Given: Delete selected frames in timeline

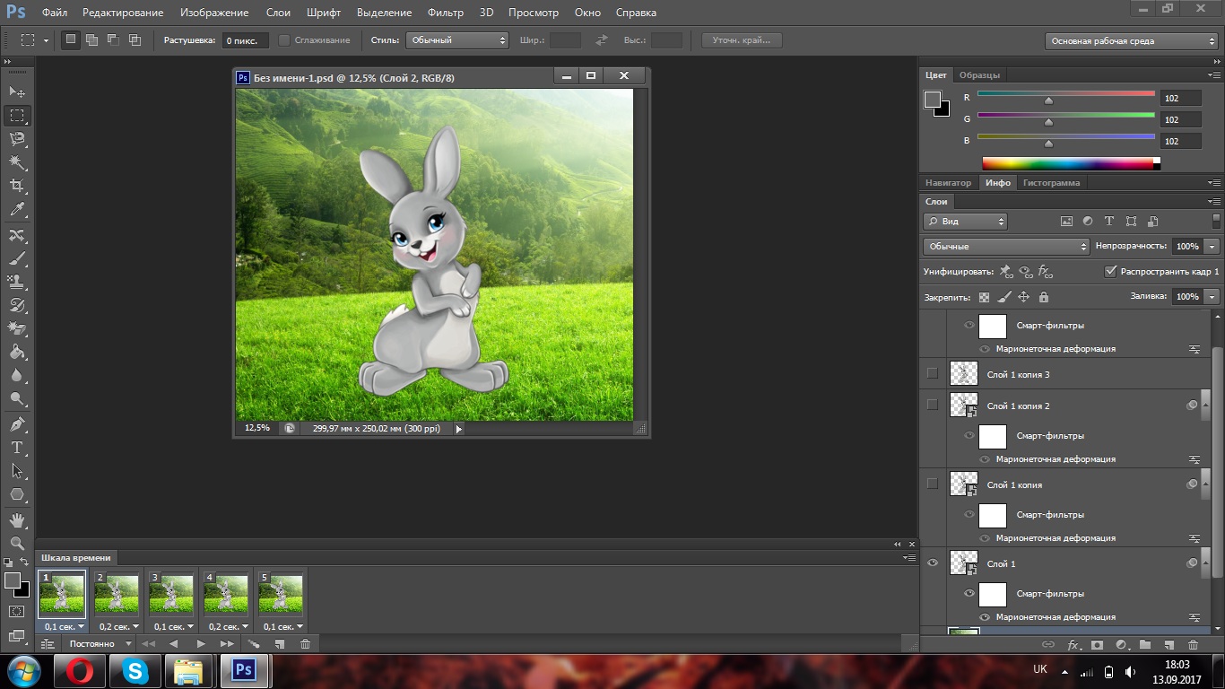Looking at the screenshot, I should pyautogui.click(x=306, y=644).
